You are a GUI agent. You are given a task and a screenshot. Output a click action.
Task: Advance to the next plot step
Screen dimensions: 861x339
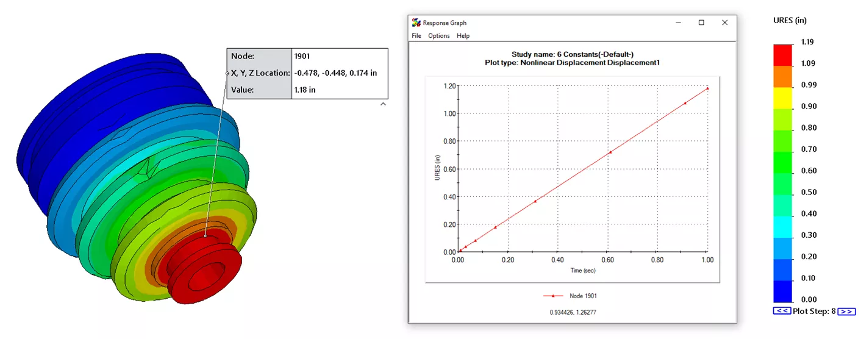846,311
